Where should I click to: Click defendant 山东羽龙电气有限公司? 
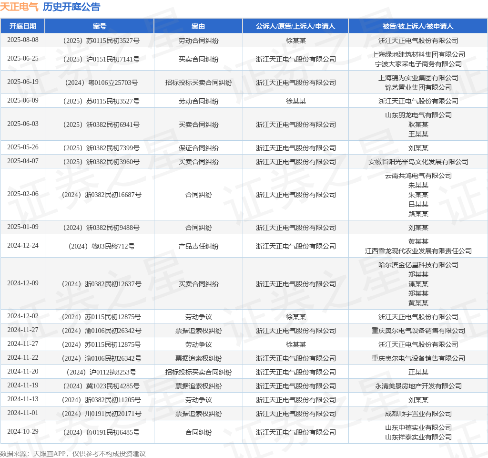click(418, 115)
